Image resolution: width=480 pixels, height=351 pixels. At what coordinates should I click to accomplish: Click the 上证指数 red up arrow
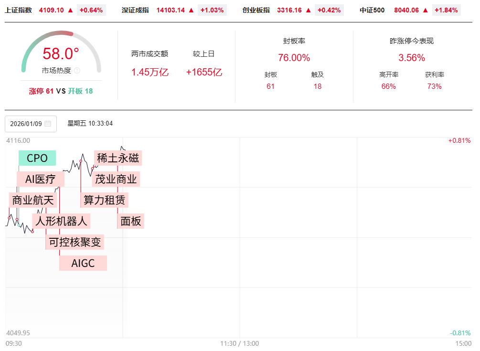70,10
